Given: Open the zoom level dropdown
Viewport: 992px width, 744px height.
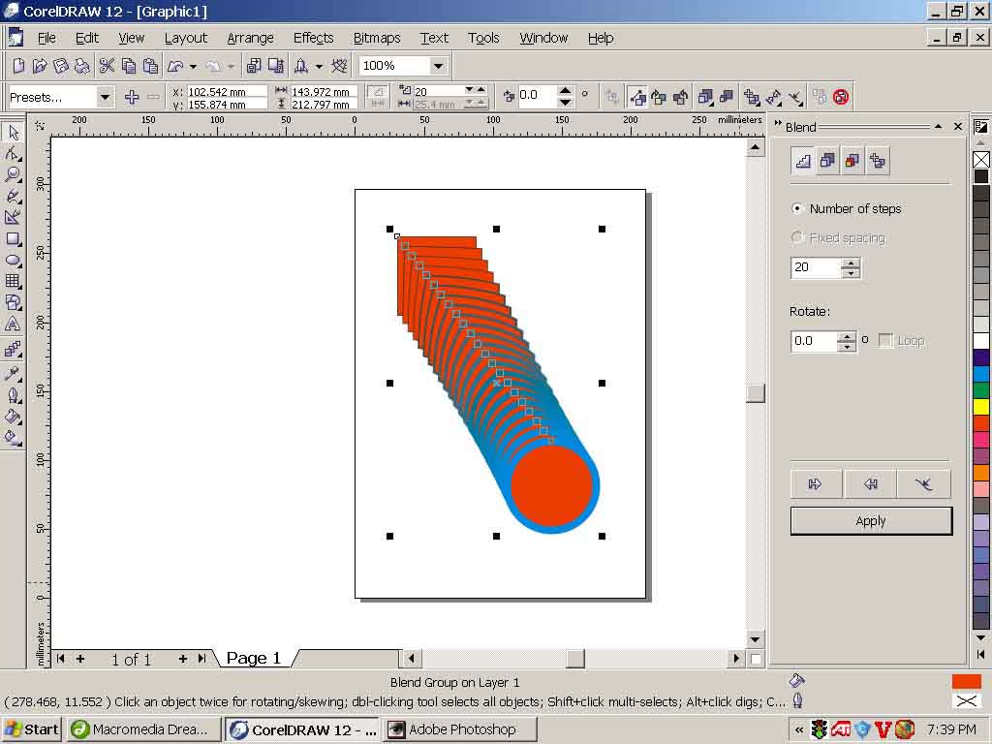Looking at the screenshot, I should coord(437,66).
